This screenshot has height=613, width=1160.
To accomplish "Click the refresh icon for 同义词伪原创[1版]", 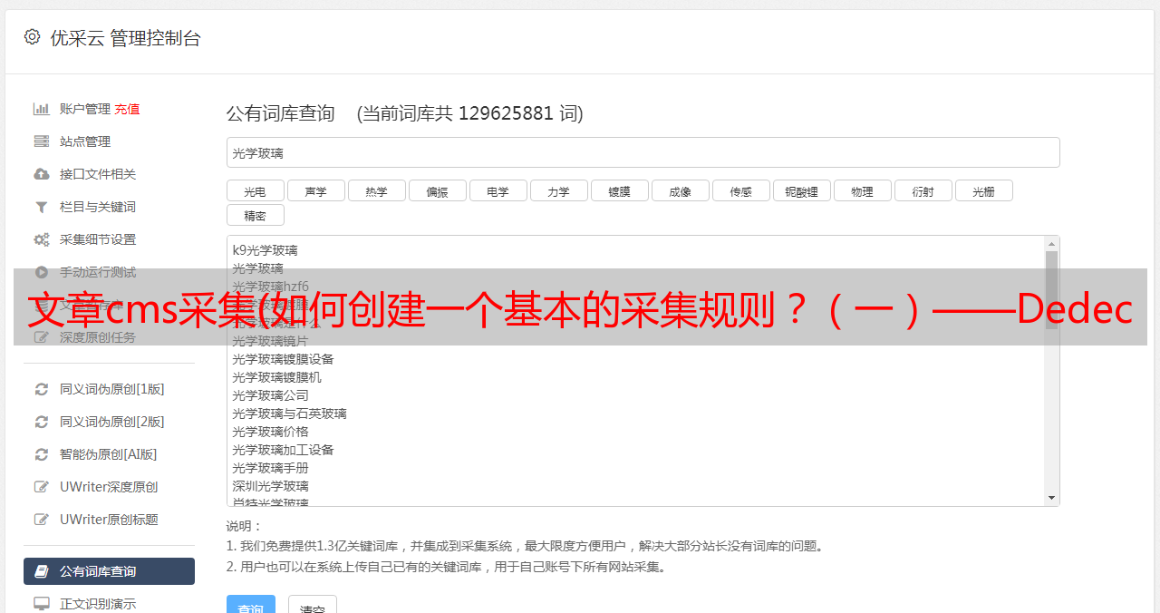I will pyautogui.click(x=42, y=389).
